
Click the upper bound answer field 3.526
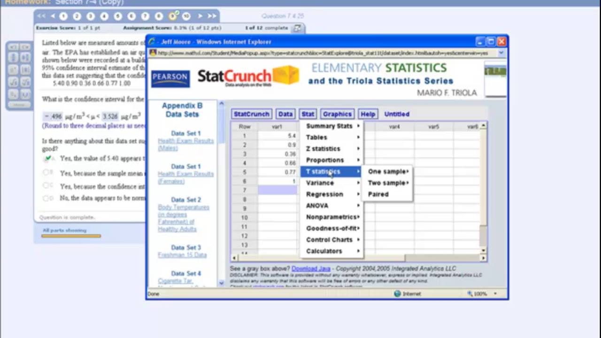(110, 116)
